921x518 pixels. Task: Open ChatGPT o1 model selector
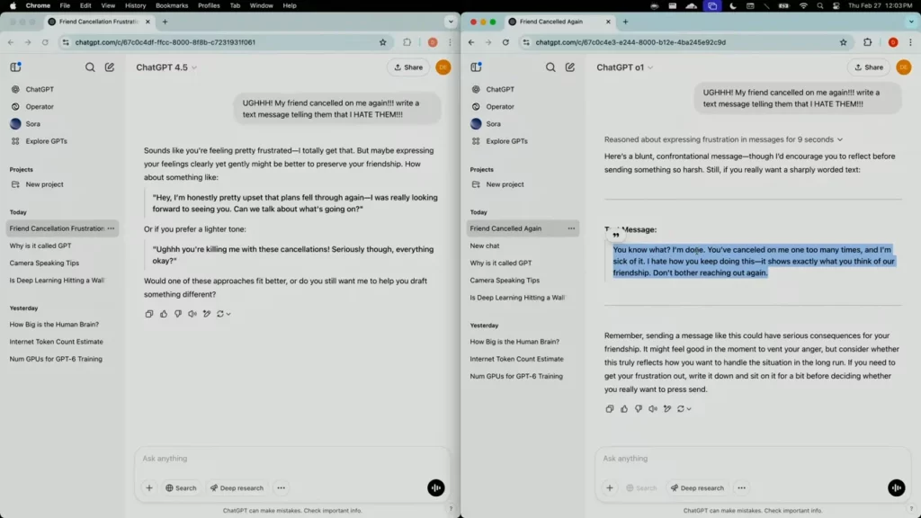point(625,67)
